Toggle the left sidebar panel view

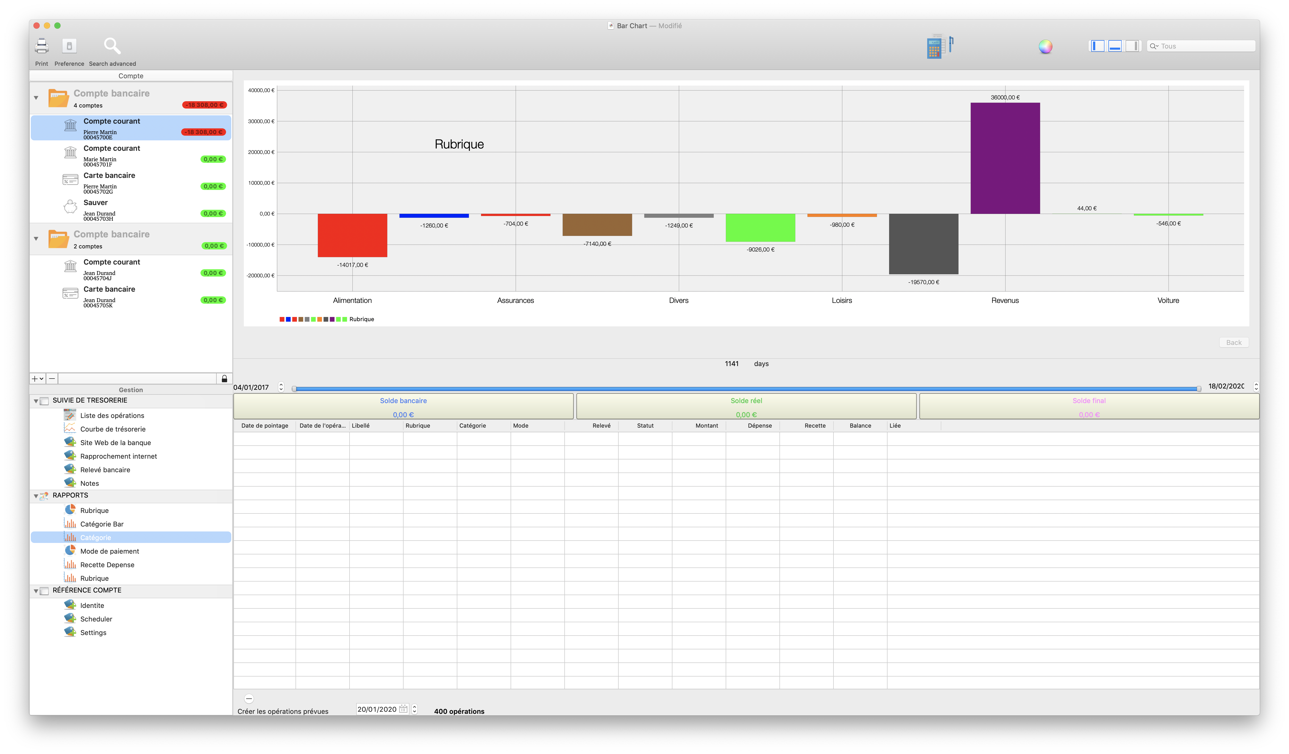pyautogui.click(x=1097, y=46)
